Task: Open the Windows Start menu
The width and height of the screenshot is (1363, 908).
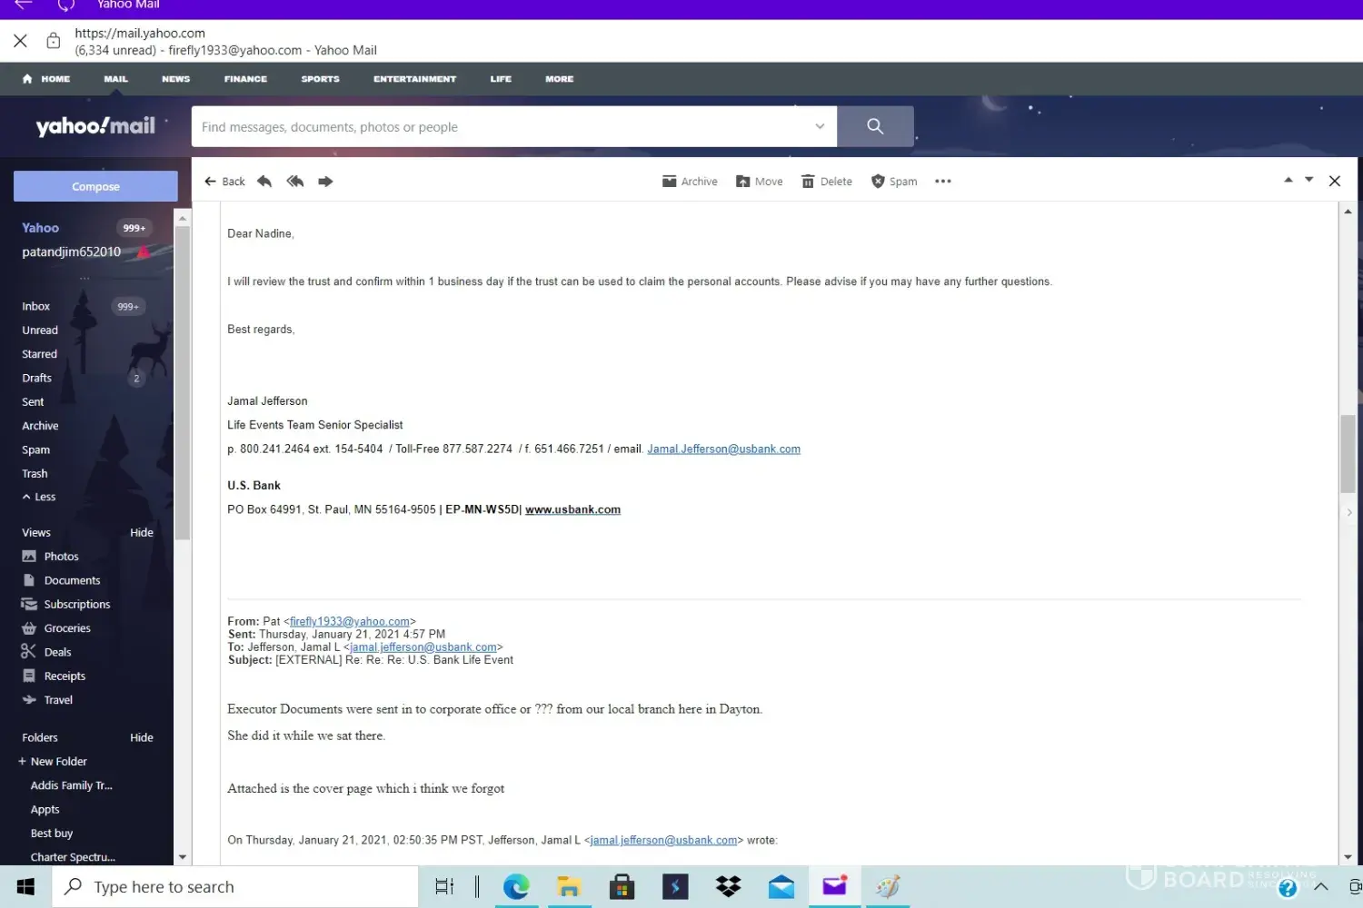Action: pos(25,887)
